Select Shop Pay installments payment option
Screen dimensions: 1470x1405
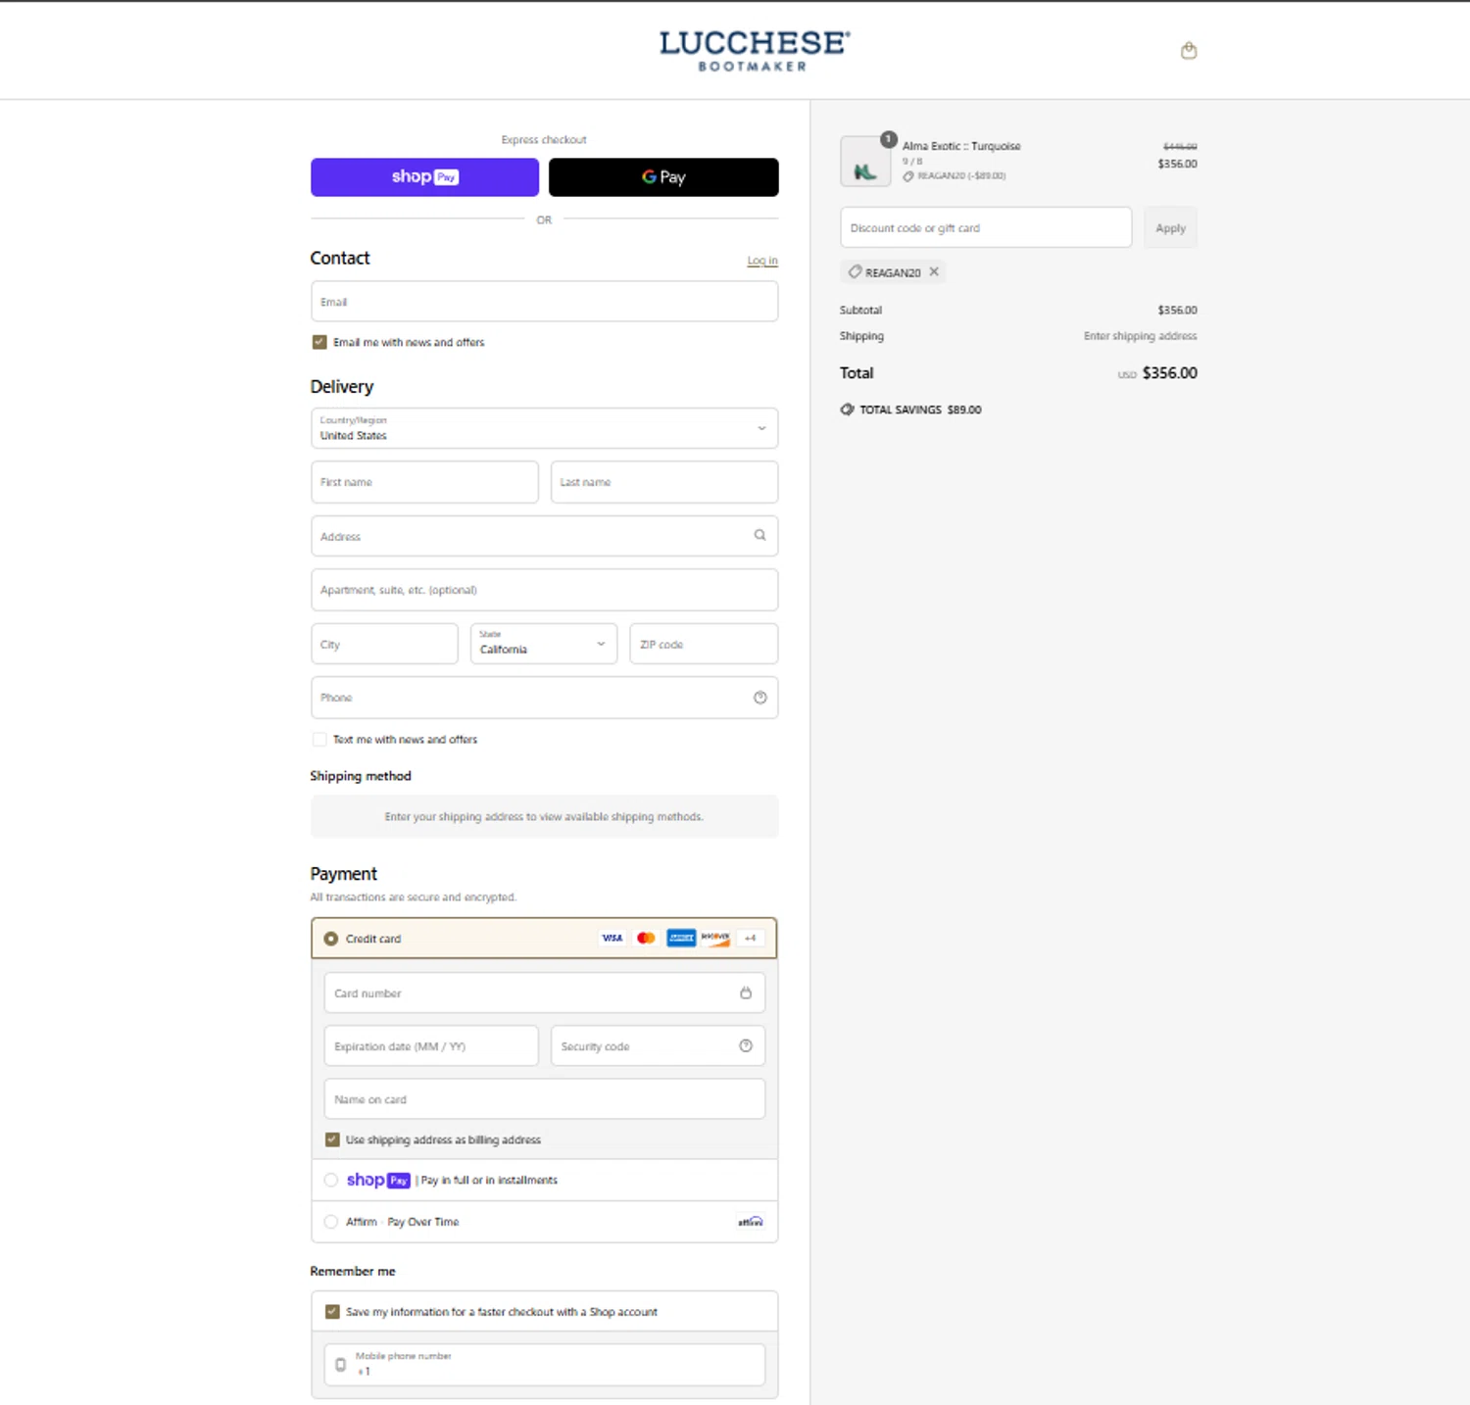[x=331, y=1180]
